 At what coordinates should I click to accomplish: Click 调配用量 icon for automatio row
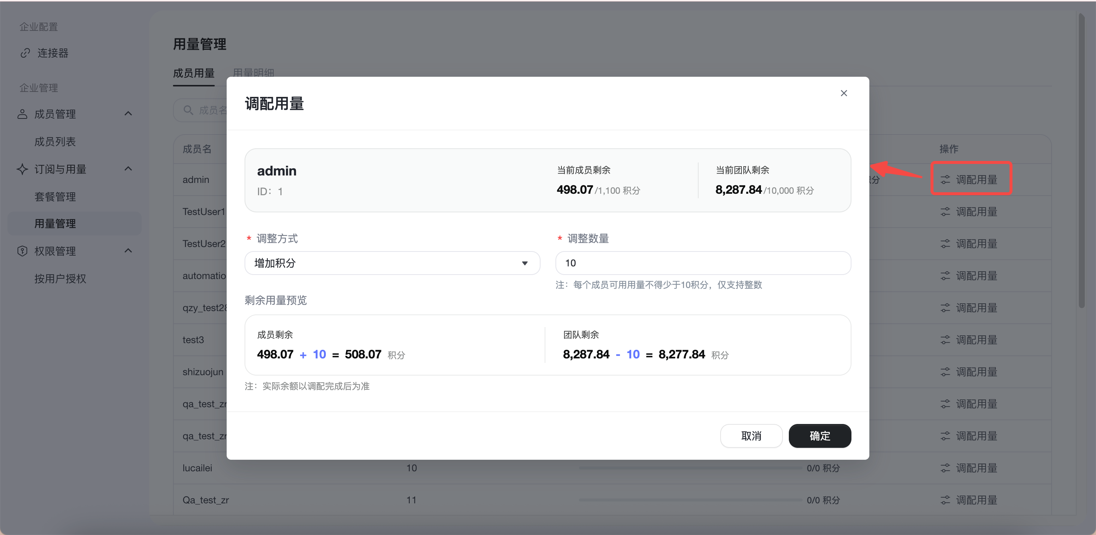(945, 276)
